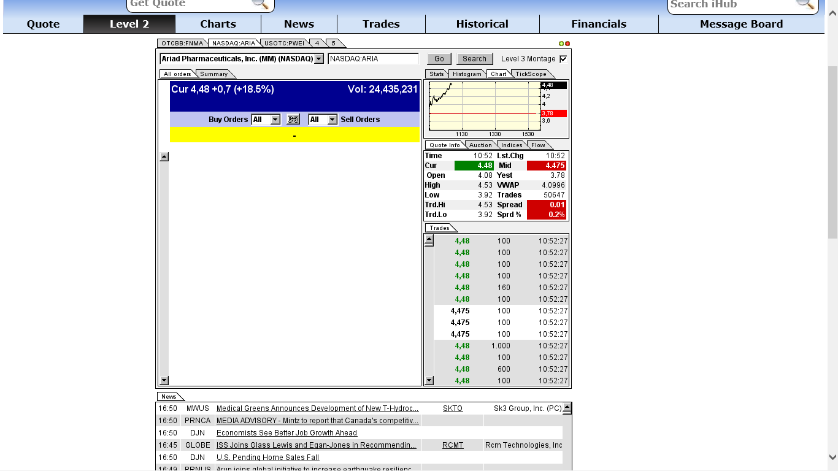Switch to the Histogram tab
Viewport: 838px width, 471px height.
pyautogui.click(x=467, y=74)
